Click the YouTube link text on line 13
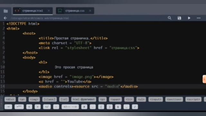This screenshot has height=116, width=206. tap(75, 82)
